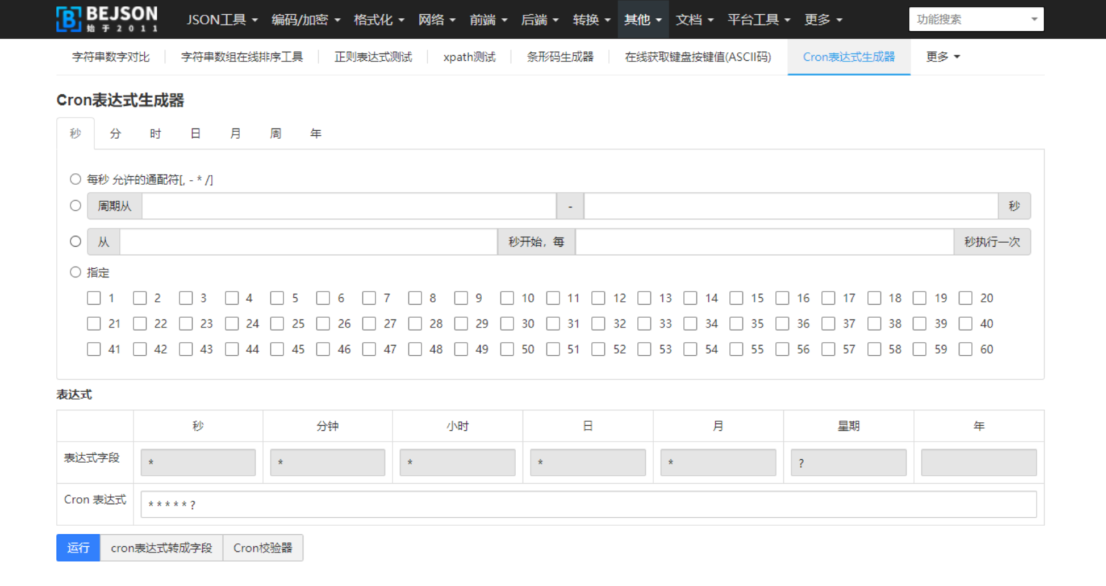Expand the 后端 menu
The image size is (1106, 586).
click(x=540, y=20)
